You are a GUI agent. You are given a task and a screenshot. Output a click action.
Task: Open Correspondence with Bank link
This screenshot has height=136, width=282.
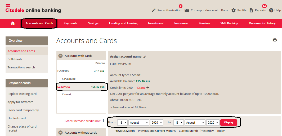209,10
